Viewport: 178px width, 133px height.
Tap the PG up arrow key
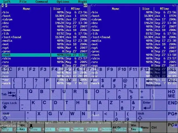[172, 116]
